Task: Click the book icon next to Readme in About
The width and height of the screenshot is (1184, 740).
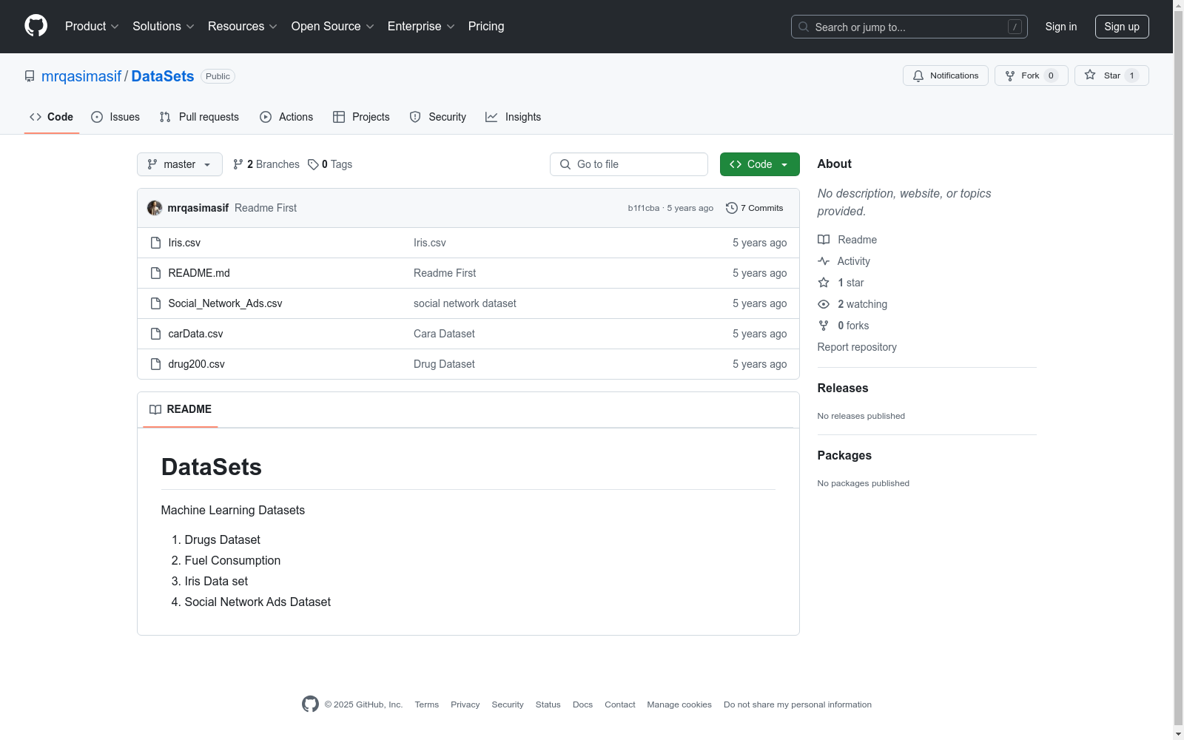Action: click(824, 240)
